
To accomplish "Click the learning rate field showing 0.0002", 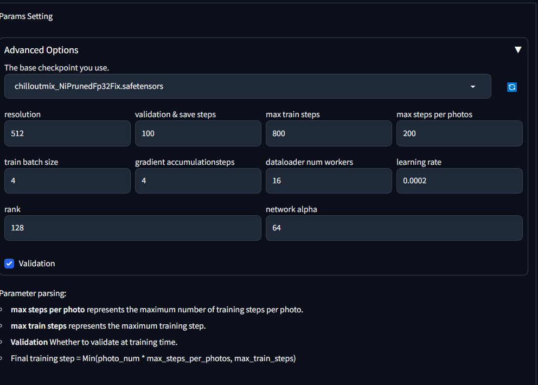I will 459,181.
